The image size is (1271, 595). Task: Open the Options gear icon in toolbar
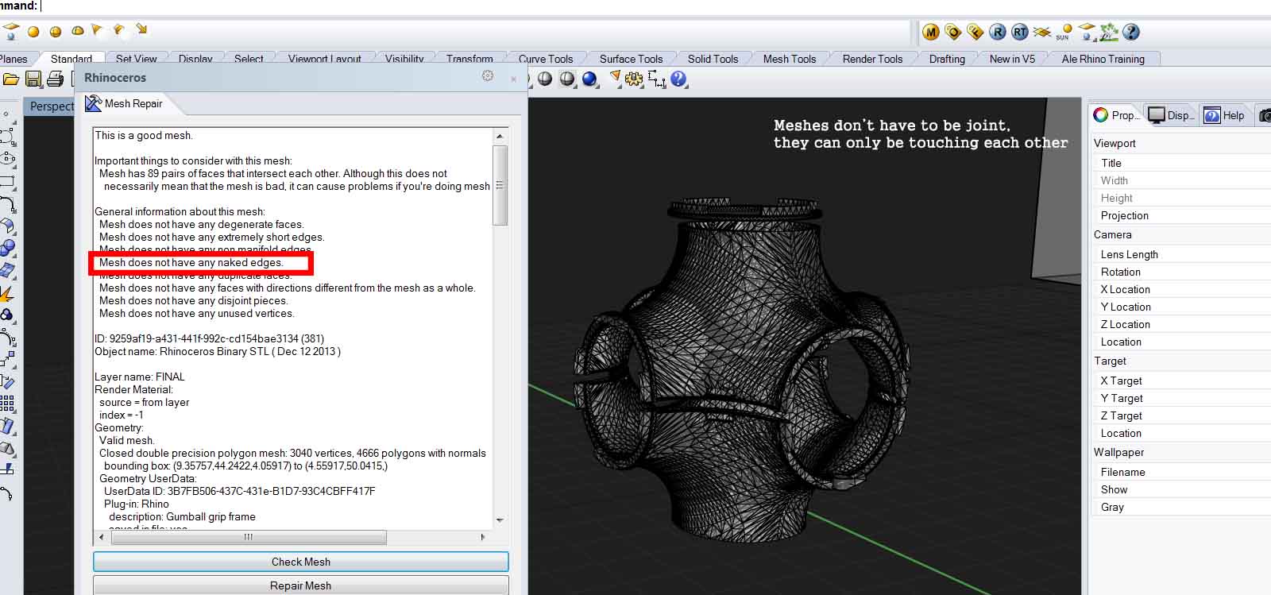point(634,79)
